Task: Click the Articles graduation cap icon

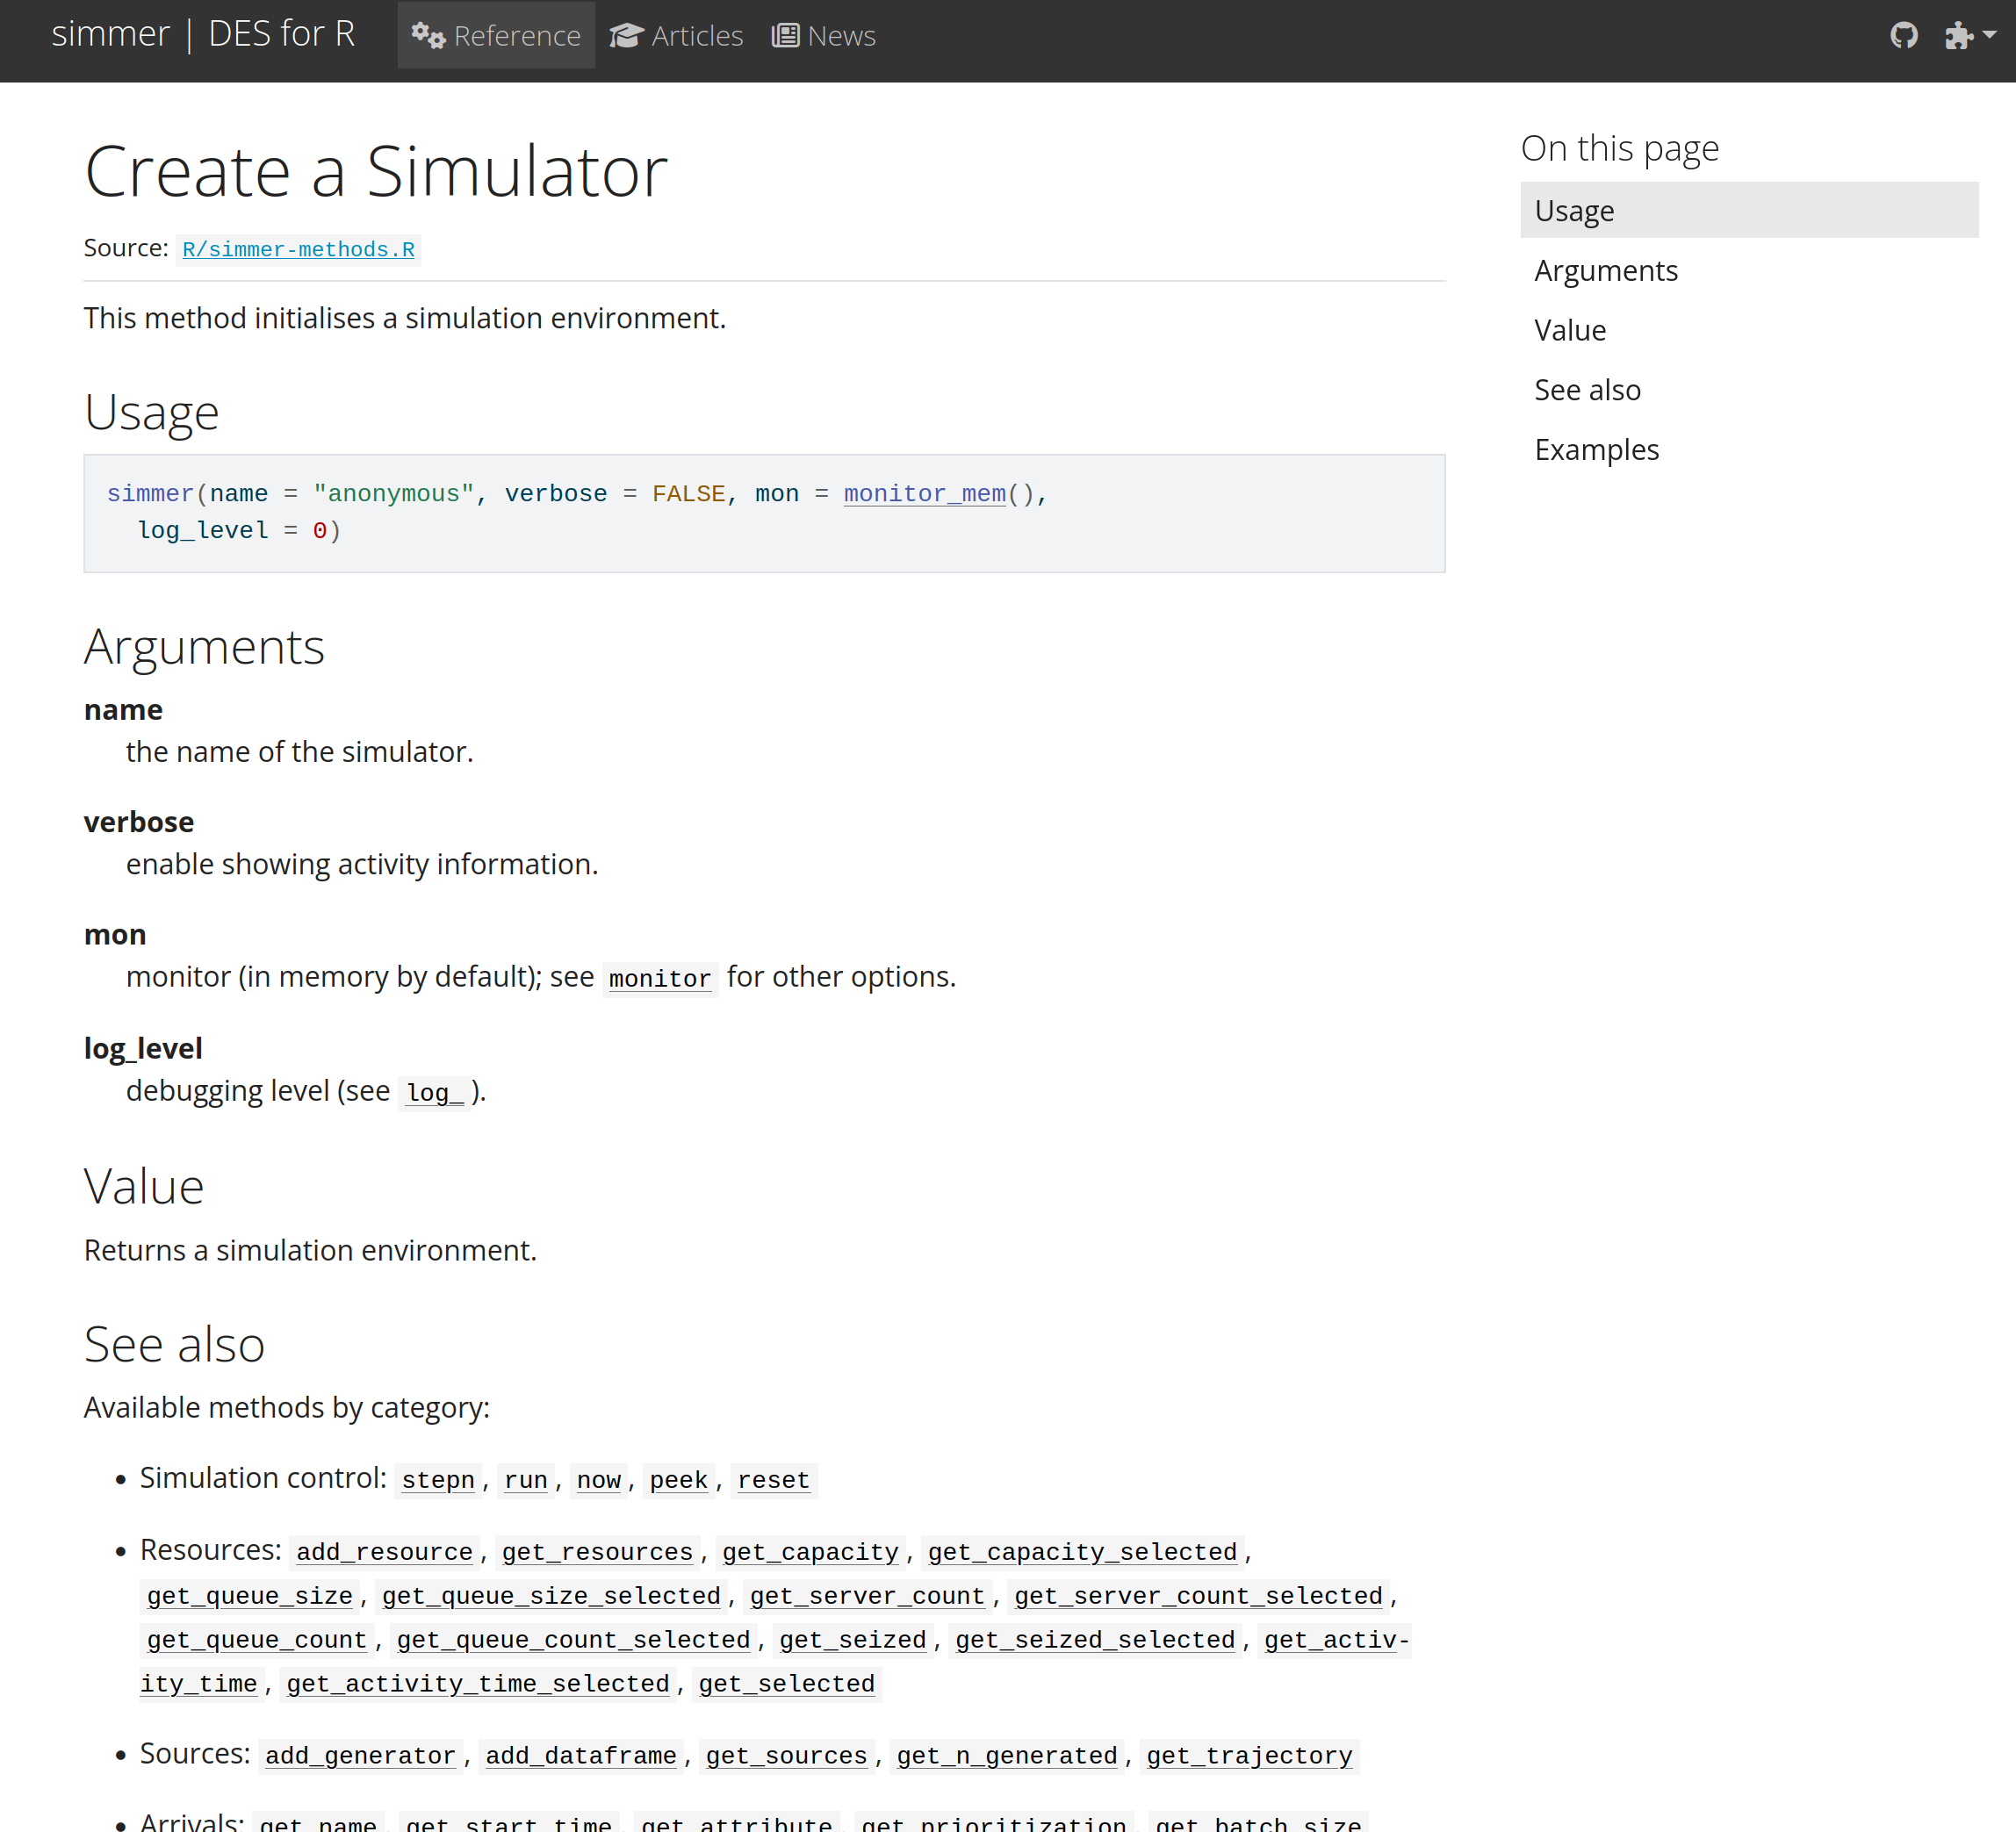Action: 627,36
